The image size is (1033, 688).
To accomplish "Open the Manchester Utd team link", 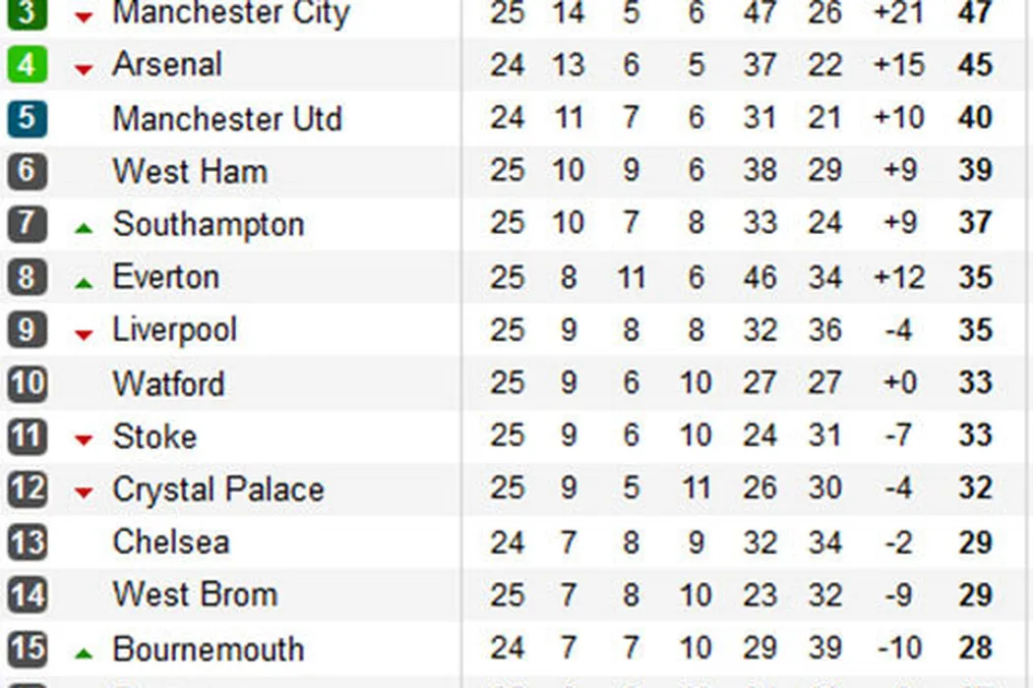I will [227, 119].
